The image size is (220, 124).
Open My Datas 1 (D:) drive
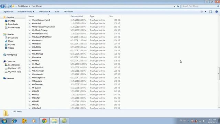(14, 68)
